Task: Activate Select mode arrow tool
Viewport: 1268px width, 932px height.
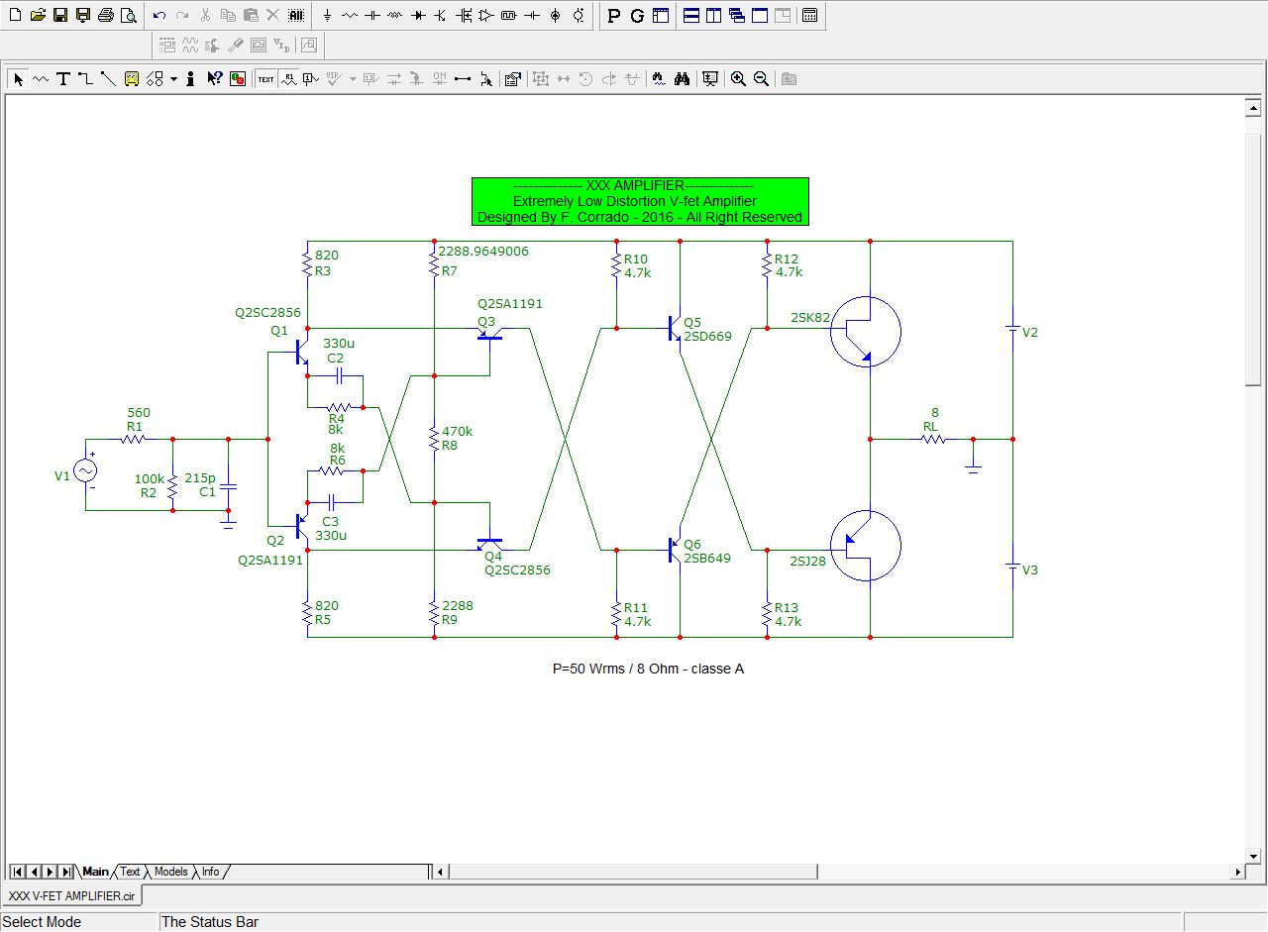Action: (18, 79)
